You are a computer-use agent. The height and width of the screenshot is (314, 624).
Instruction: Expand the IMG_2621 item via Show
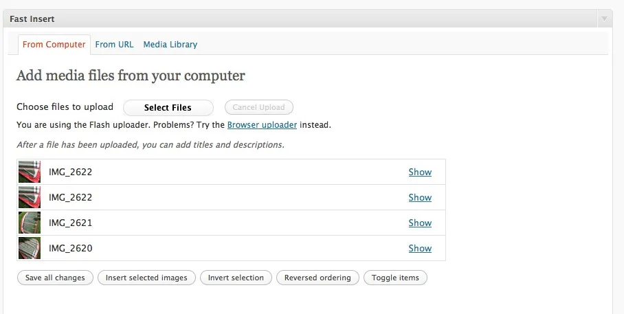pyautogui.click(x=420, y=223)
